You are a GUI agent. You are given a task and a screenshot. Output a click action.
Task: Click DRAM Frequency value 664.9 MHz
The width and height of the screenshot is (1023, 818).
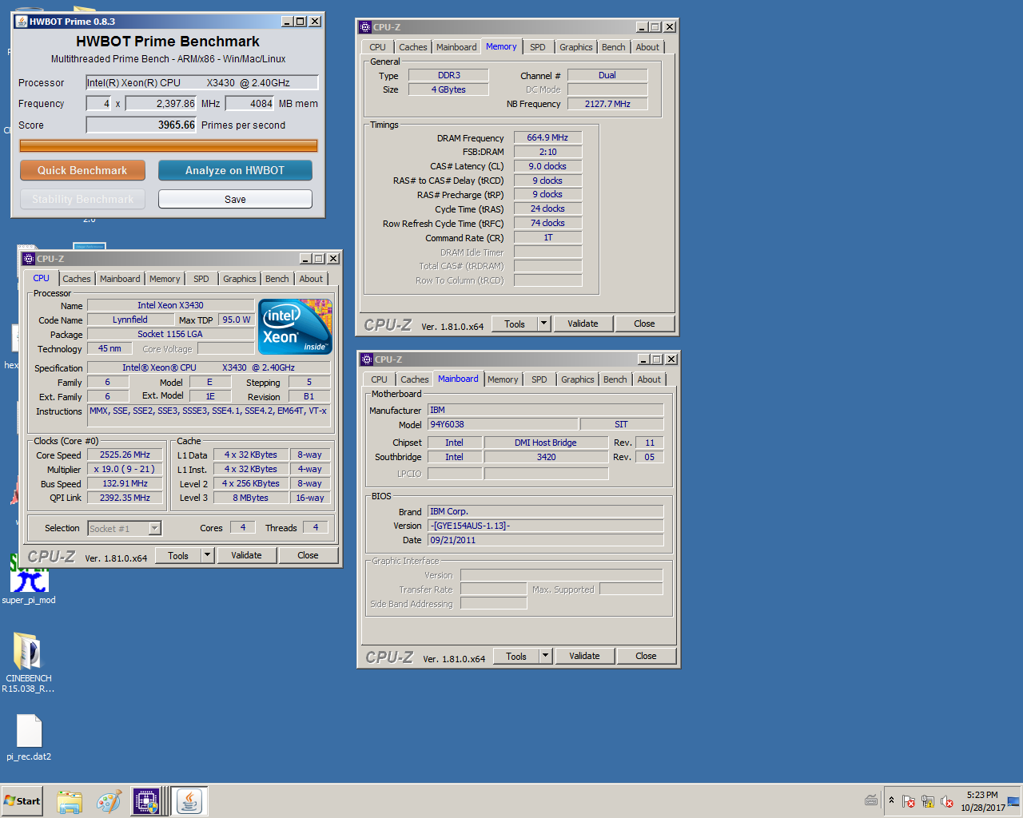click(x=548, y=137)
